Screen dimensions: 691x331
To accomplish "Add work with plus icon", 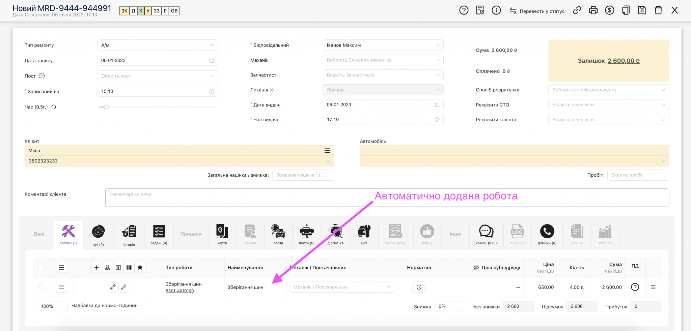I will [96, 267].
